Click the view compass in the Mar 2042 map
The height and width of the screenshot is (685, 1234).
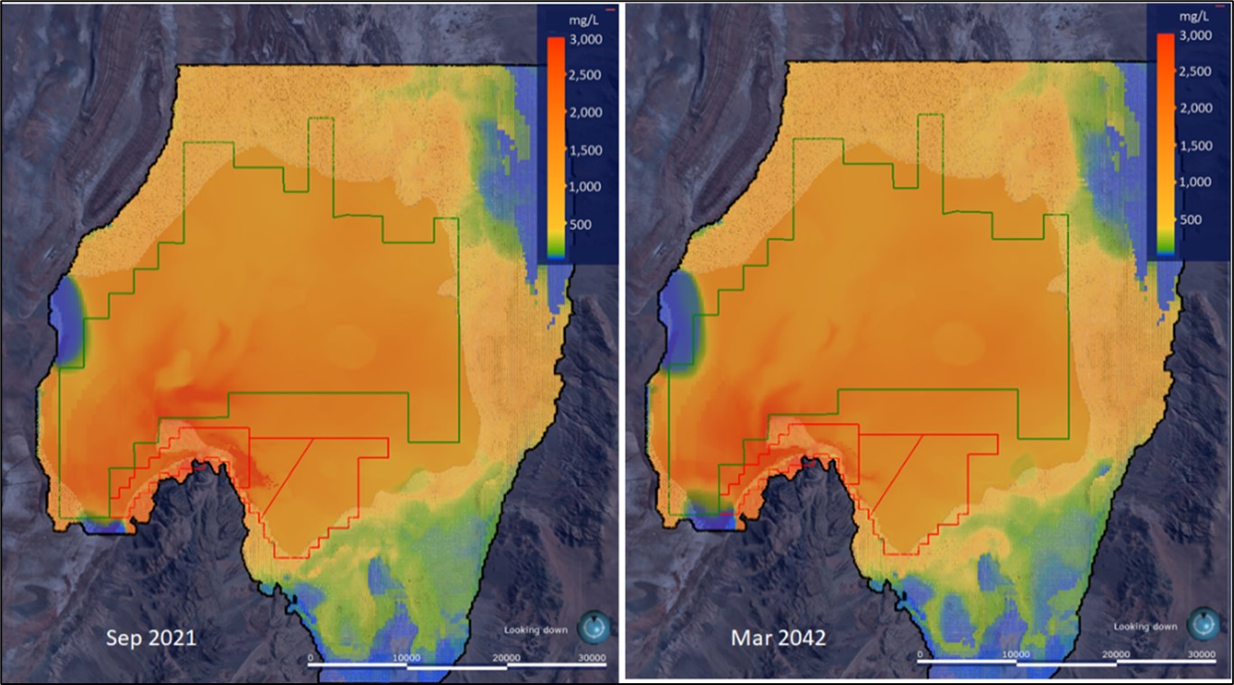click(1204, 623)
